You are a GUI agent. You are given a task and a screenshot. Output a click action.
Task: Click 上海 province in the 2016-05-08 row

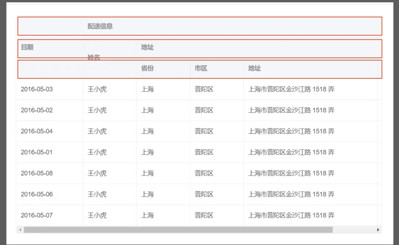[148, 173]
